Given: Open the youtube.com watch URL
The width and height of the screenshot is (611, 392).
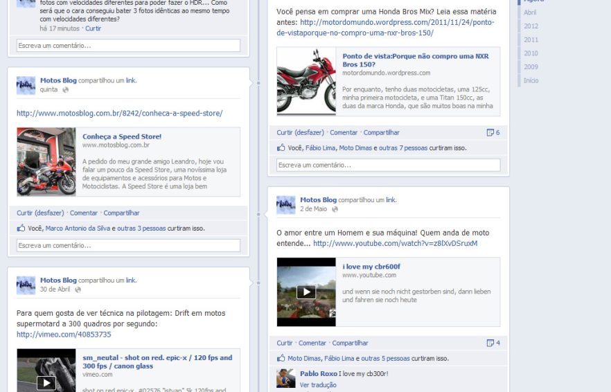Looking at the screenshot, I should tap(395, 244).
